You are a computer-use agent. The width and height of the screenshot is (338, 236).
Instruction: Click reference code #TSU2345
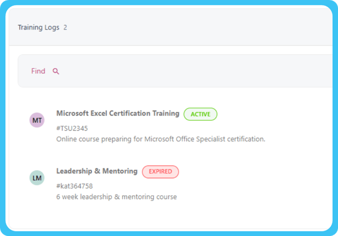pyautogui.click(x=72, y=128)
